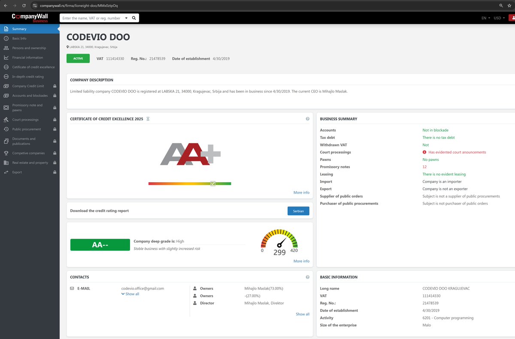Image resolution: width=515 pixels, height=339 pixels.
Task: Click the CompanyWall business logo
Action: [30, 18]
